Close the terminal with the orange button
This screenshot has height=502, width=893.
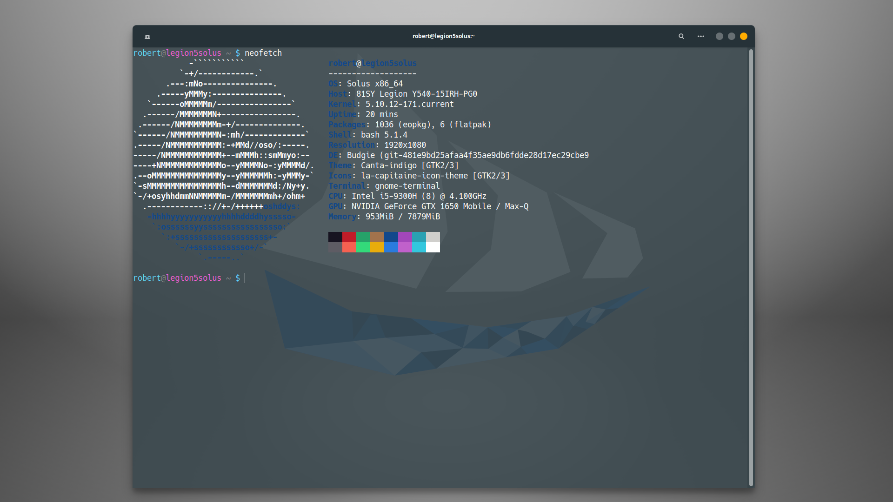[744, 36]
